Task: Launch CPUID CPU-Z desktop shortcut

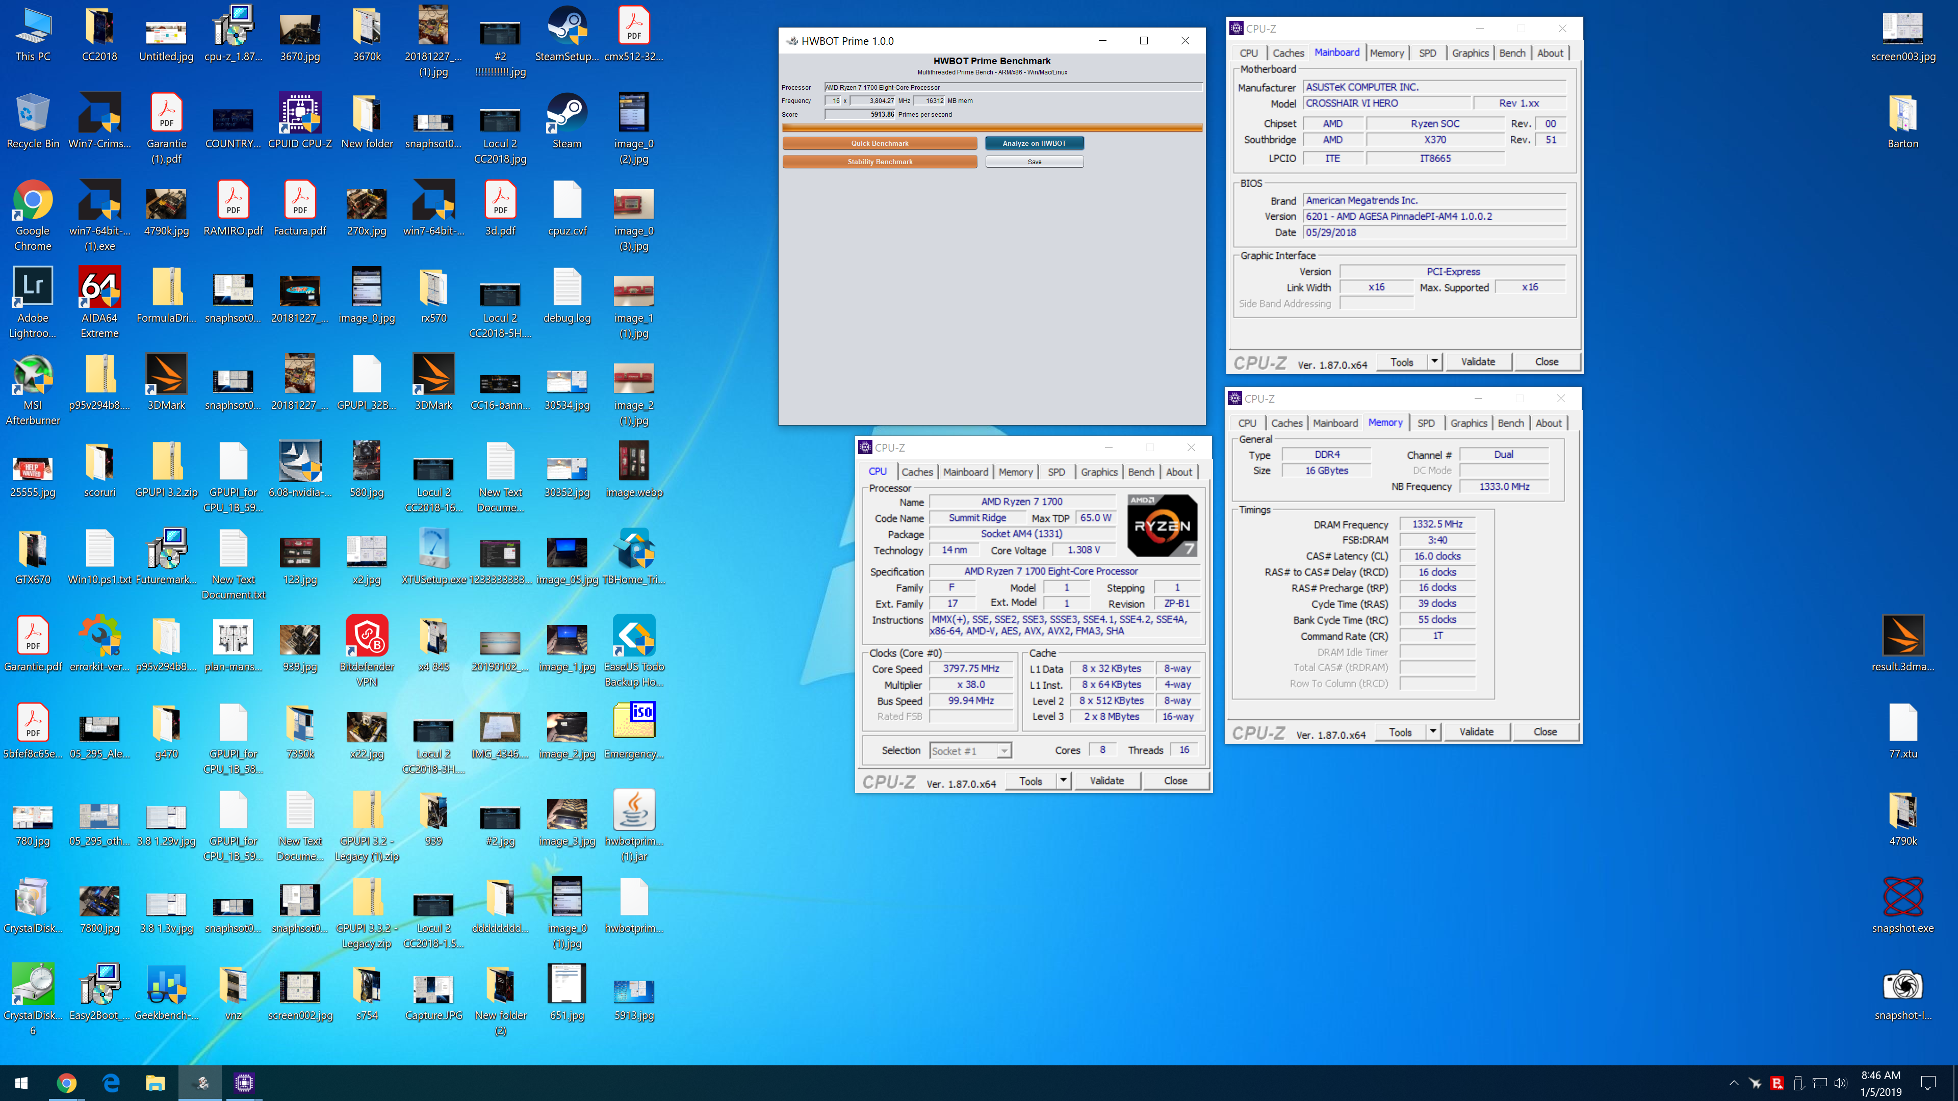Action: 300,123
